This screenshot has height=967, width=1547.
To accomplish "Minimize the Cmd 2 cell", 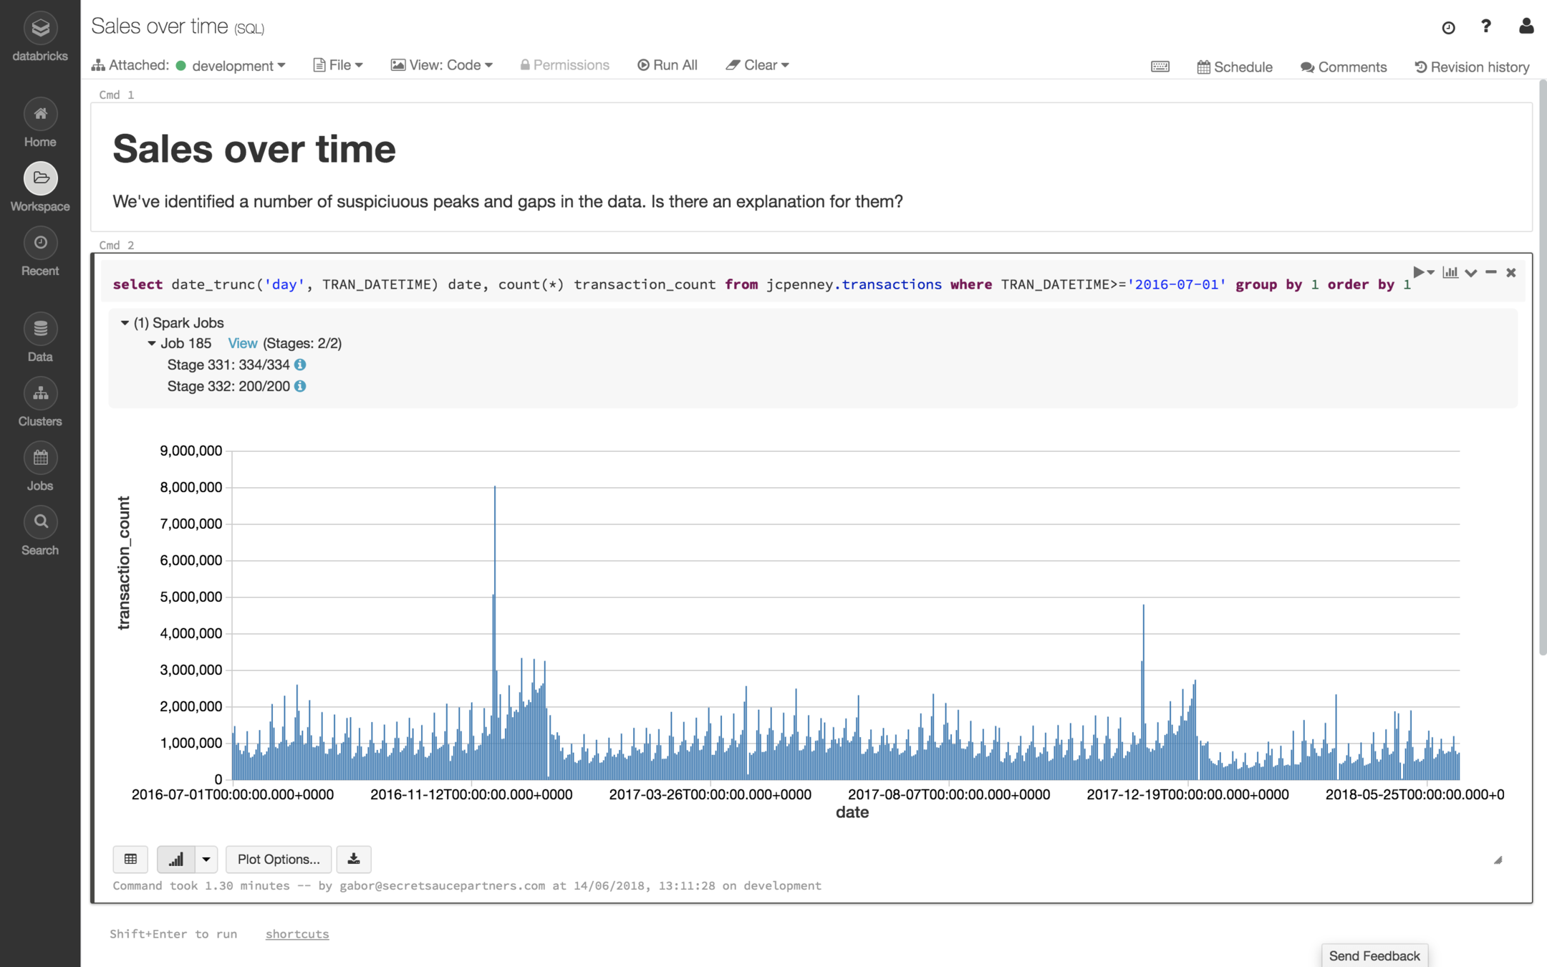I will (1491, 272).
